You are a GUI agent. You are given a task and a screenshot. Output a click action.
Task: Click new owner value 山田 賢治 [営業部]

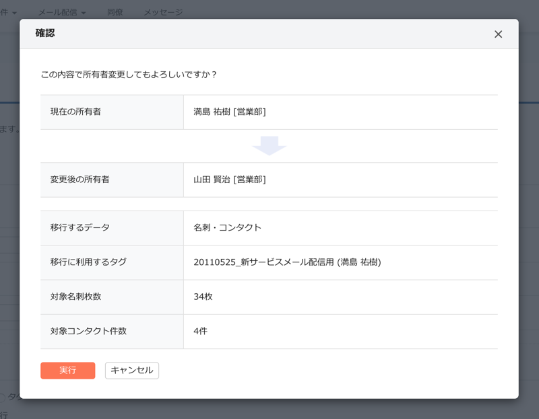point(230,180)
